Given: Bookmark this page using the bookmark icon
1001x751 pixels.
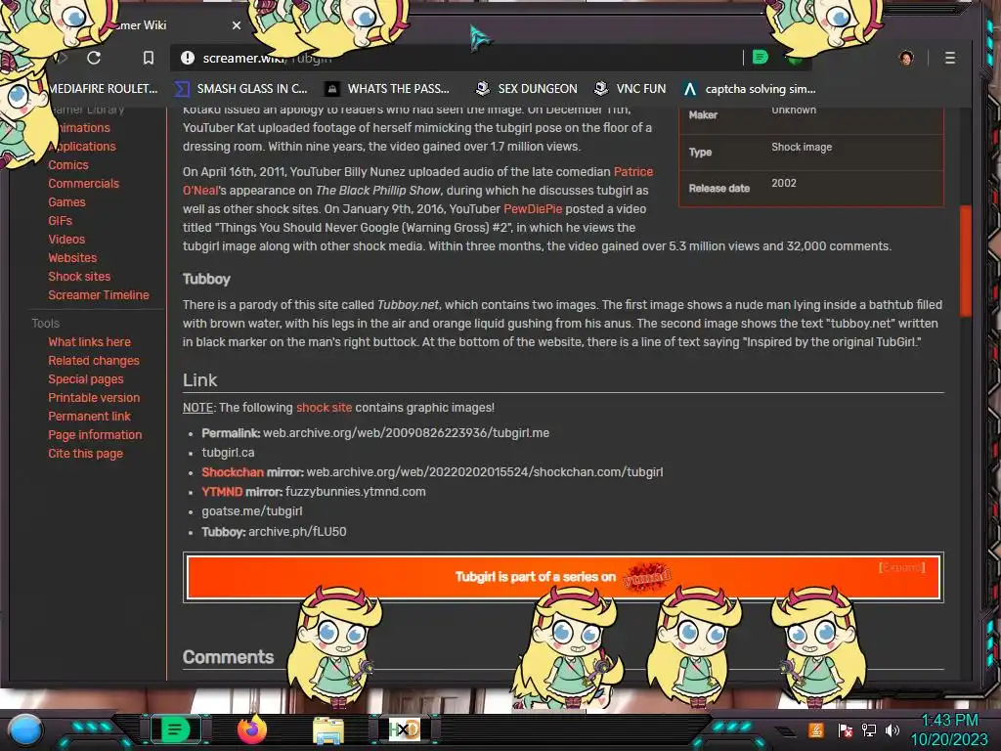Looking at the screenshot, I should (149, 58).
